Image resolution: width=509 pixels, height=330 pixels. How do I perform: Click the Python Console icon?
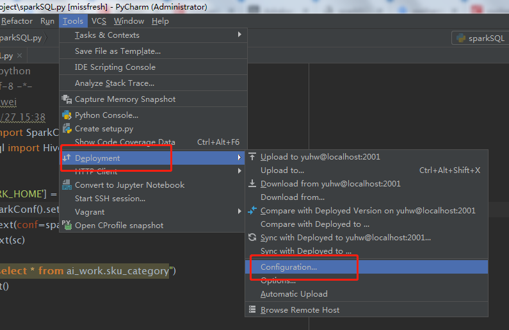pyautogui.click(x=67, y=115)
